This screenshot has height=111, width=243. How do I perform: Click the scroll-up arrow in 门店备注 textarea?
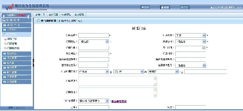(x=155, y=90)
